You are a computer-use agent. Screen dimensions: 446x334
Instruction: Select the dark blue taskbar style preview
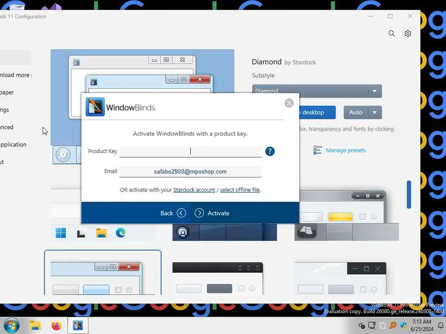[224, 232]
